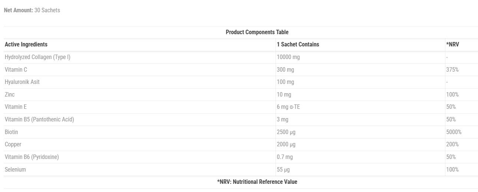Click the 6 mg α-TE amount
This screenshot has width=478, height=192.
pyautogui.click(x=288, y=107)
